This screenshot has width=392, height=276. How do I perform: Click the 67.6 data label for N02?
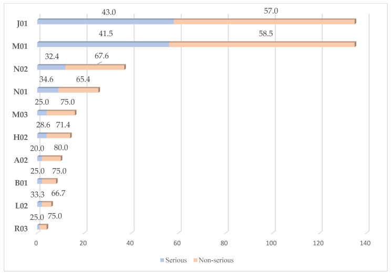pyautogui.click(x=101, y=56)
